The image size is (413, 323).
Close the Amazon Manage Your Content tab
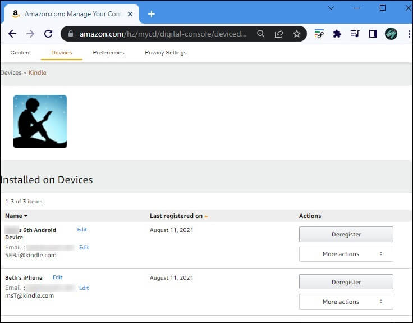(x=130, y=14)
